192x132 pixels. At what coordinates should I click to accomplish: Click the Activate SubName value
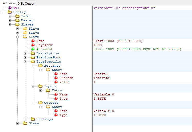tap(102, 78)
